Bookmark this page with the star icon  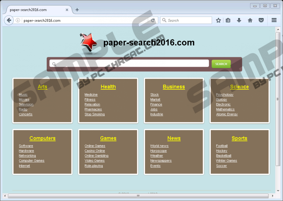218,20
